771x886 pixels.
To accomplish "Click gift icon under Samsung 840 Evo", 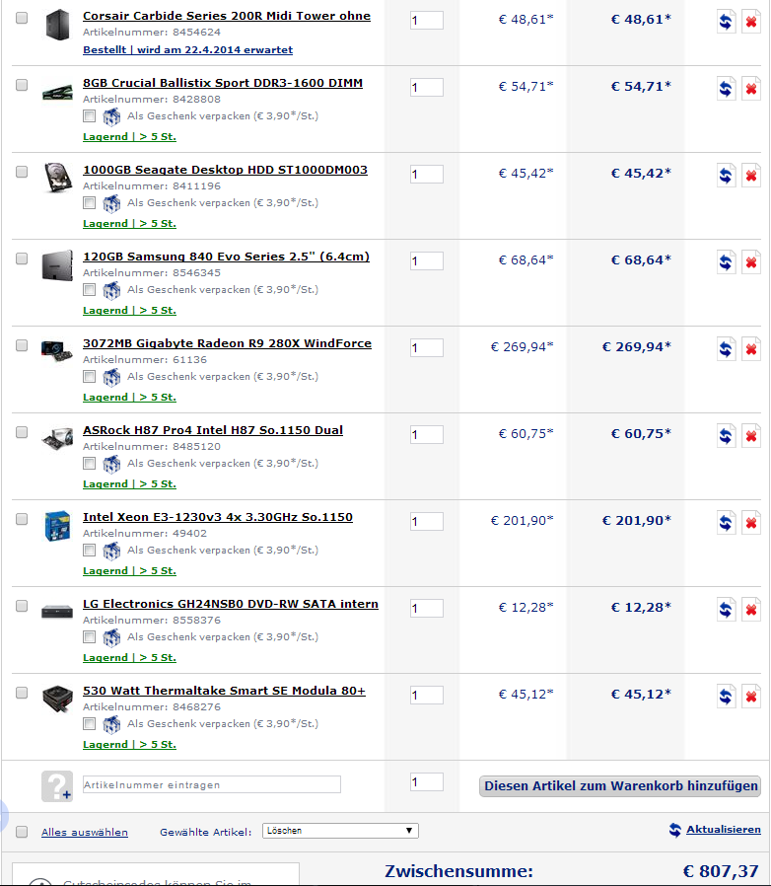I will tap(111, 290).
